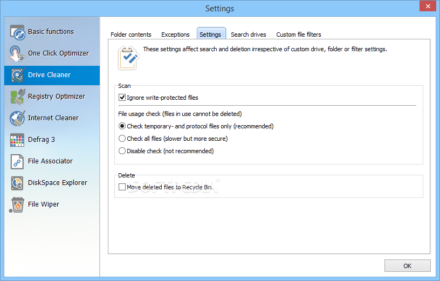Switch to the Exceptions tab

175,35
